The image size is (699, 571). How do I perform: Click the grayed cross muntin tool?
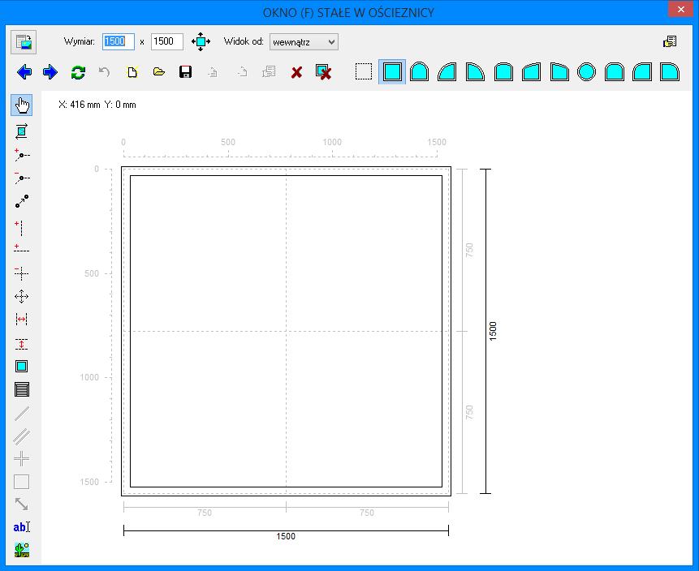click(21, 459)
